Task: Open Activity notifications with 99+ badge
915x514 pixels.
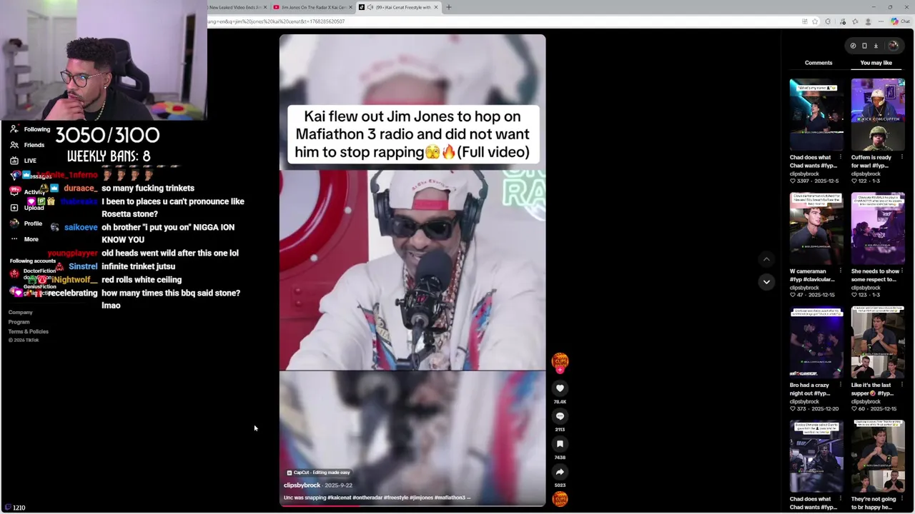Action: pos(14,192)
